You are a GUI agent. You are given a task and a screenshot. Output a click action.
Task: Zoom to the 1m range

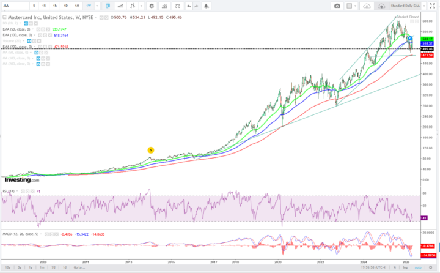point(42,267)
